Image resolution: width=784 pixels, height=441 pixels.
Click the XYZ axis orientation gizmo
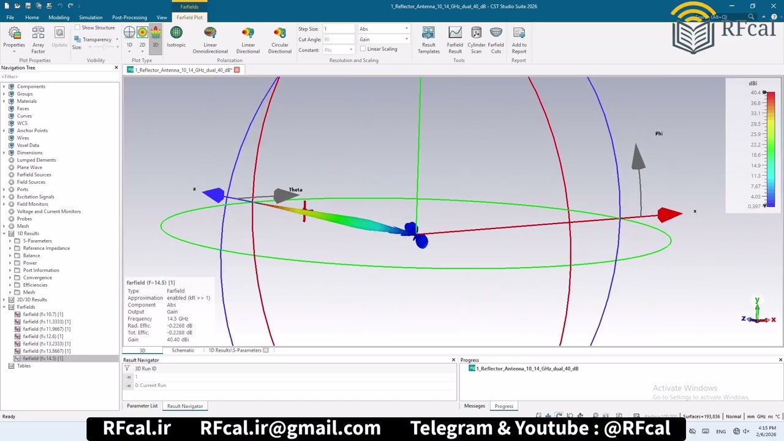[758, 312]
